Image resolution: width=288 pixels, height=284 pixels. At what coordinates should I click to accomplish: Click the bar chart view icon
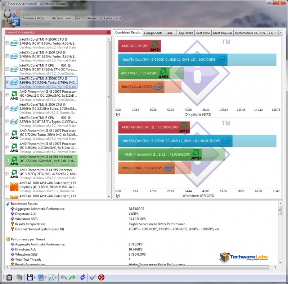click(x=40, y=277)
